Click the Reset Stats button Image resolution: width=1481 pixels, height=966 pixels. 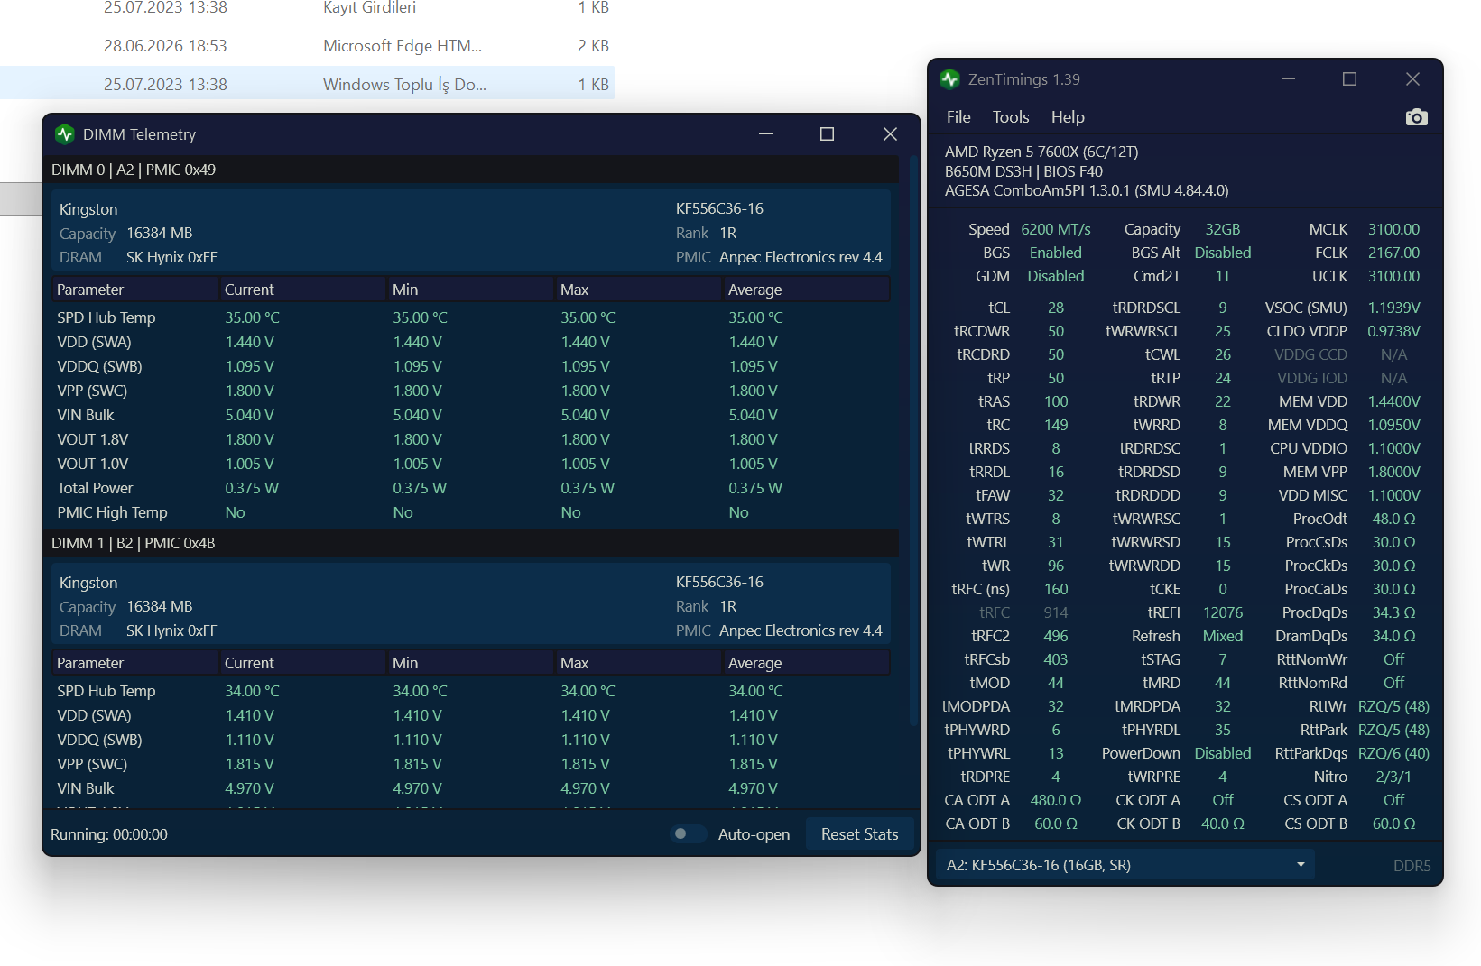(x=859, y=834)
